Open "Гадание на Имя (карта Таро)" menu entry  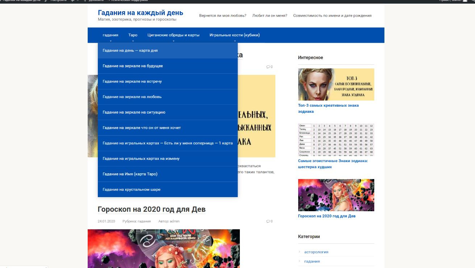pos(168,174)
